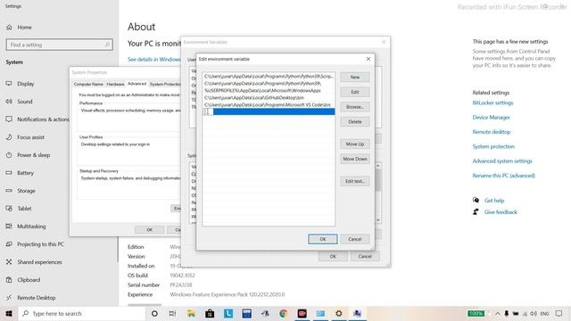The image size is (571, 321).
Task: Select the GitHubDesktop\bin path entry
Action: (x=269, y=98)
